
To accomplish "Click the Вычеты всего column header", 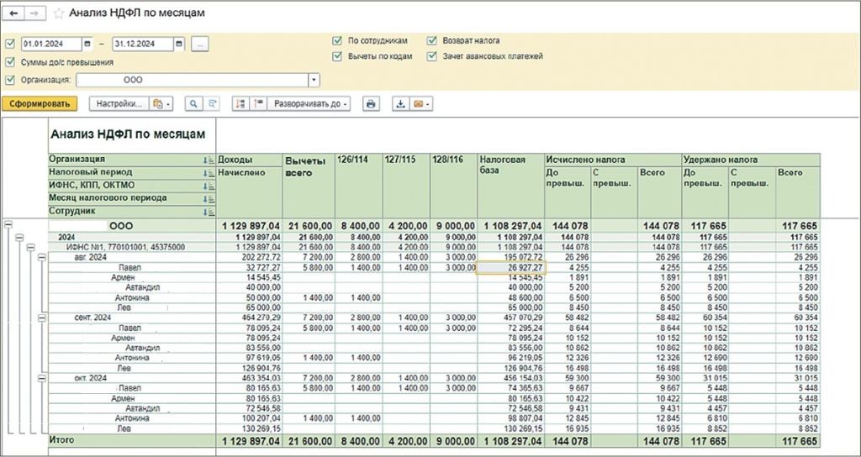I will coord(309,186).
